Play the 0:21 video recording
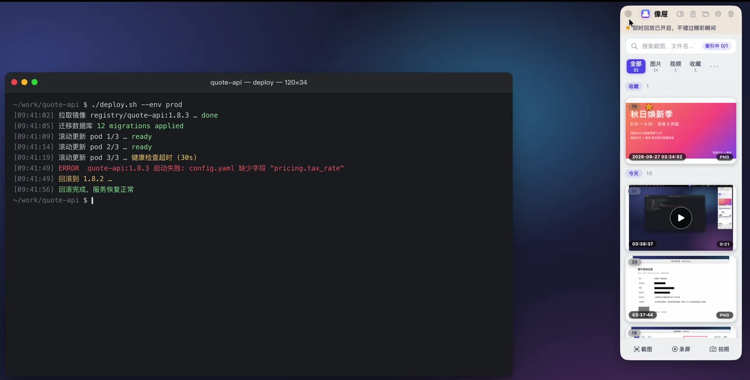The height and width of the screenshot is (380, 750). coord(681,218)
